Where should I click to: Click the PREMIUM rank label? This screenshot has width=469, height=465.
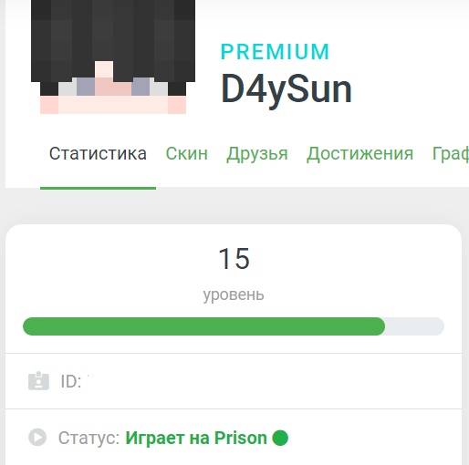click(x=276, y=52)
